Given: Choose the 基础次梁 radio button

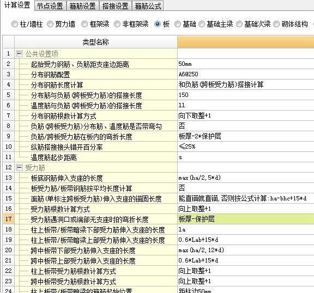Looking at the screenshot, I should [x=239, y=24].
